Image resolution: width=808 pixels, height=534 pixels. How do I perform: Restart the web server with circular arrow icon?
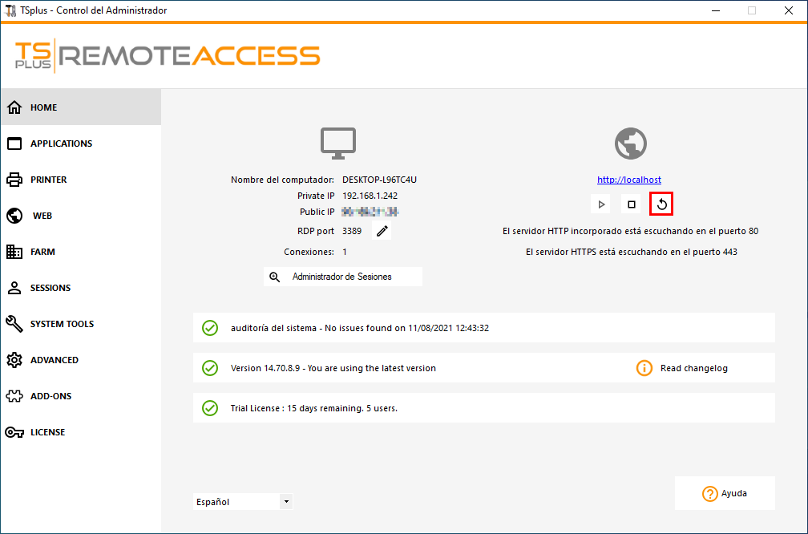661,204
